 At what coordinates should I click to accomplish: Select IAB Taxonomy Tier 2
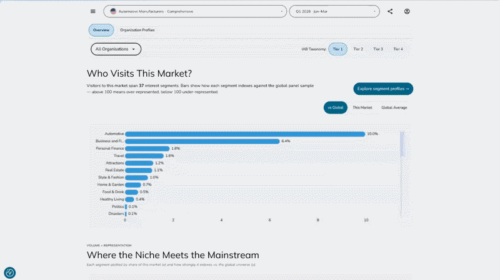358,49
